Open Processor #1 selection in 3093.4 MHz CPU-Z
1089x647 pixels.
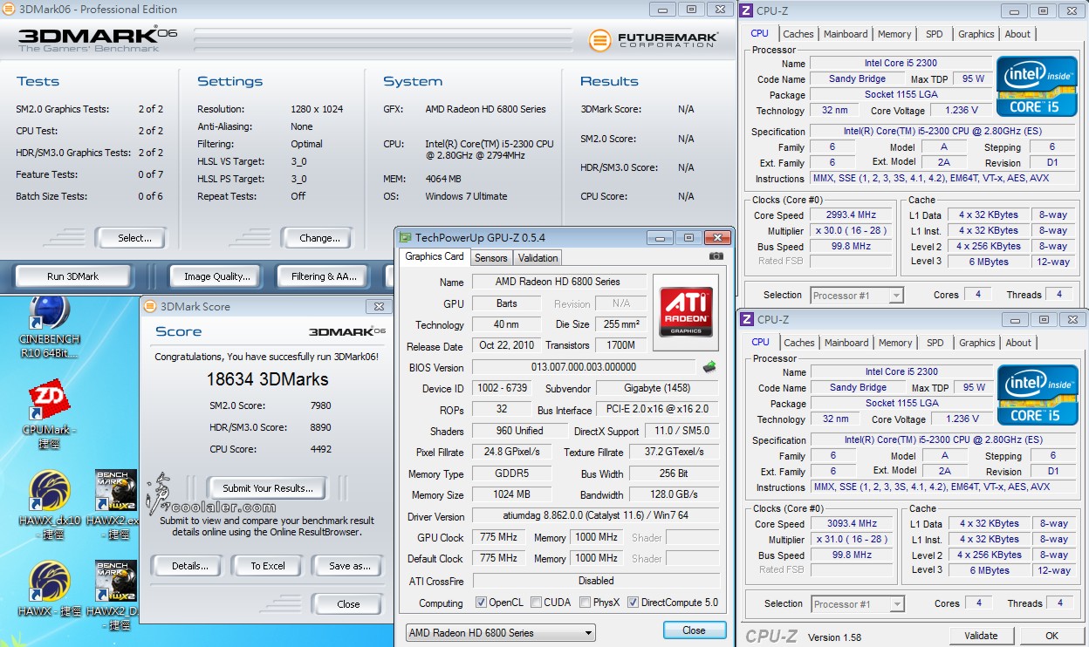[x=858, y=604]
